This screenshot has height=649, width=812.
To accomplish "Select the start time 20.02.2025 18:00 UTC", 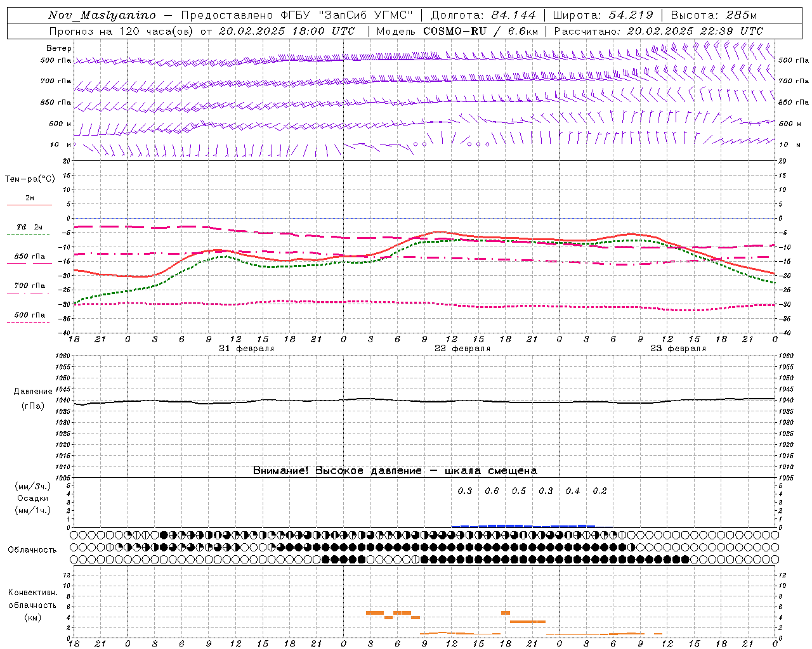I will (287, 31).
